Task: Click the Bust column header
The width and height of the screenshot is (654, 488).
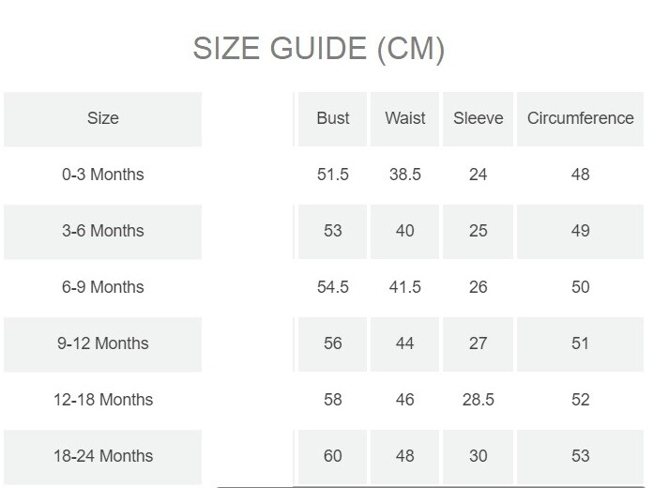Action: (x=333, y=118)
